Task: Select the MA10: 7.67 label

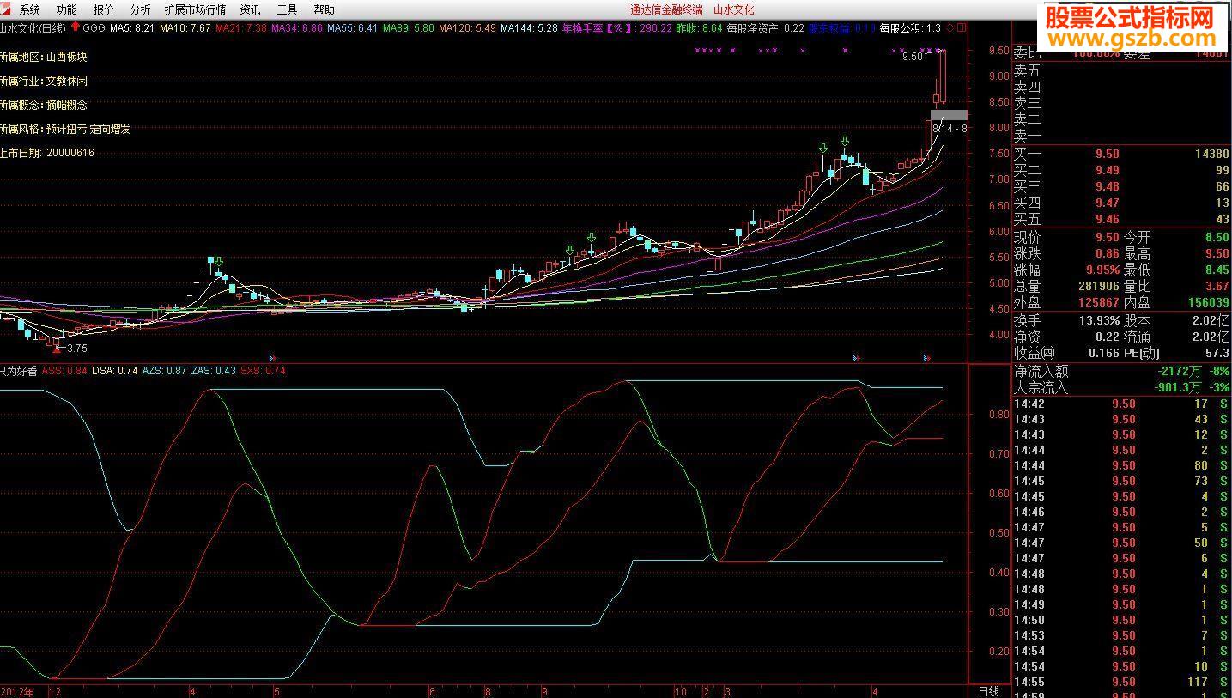Action: coord(185,27)
